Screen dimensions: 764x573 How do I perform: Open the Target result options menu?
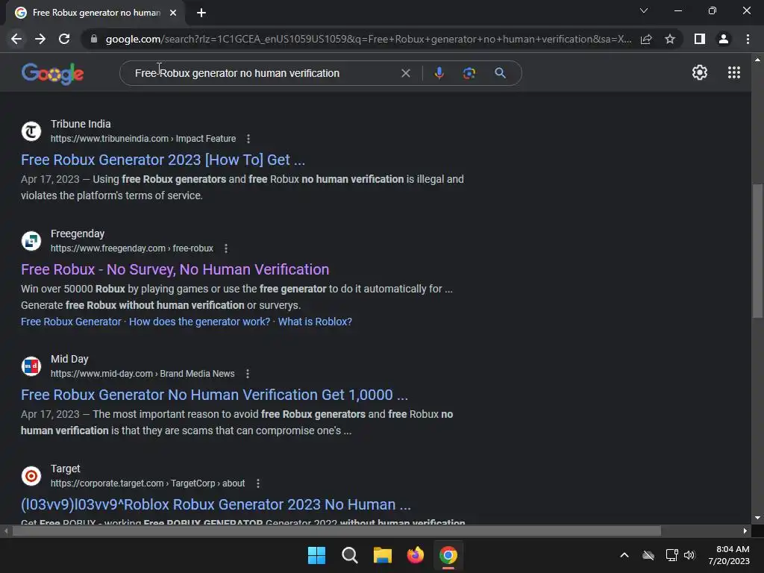point(257,483)
